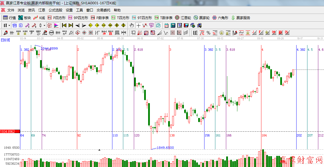
Task: Open the 公式选股 menu
Action: pos(55,10)
